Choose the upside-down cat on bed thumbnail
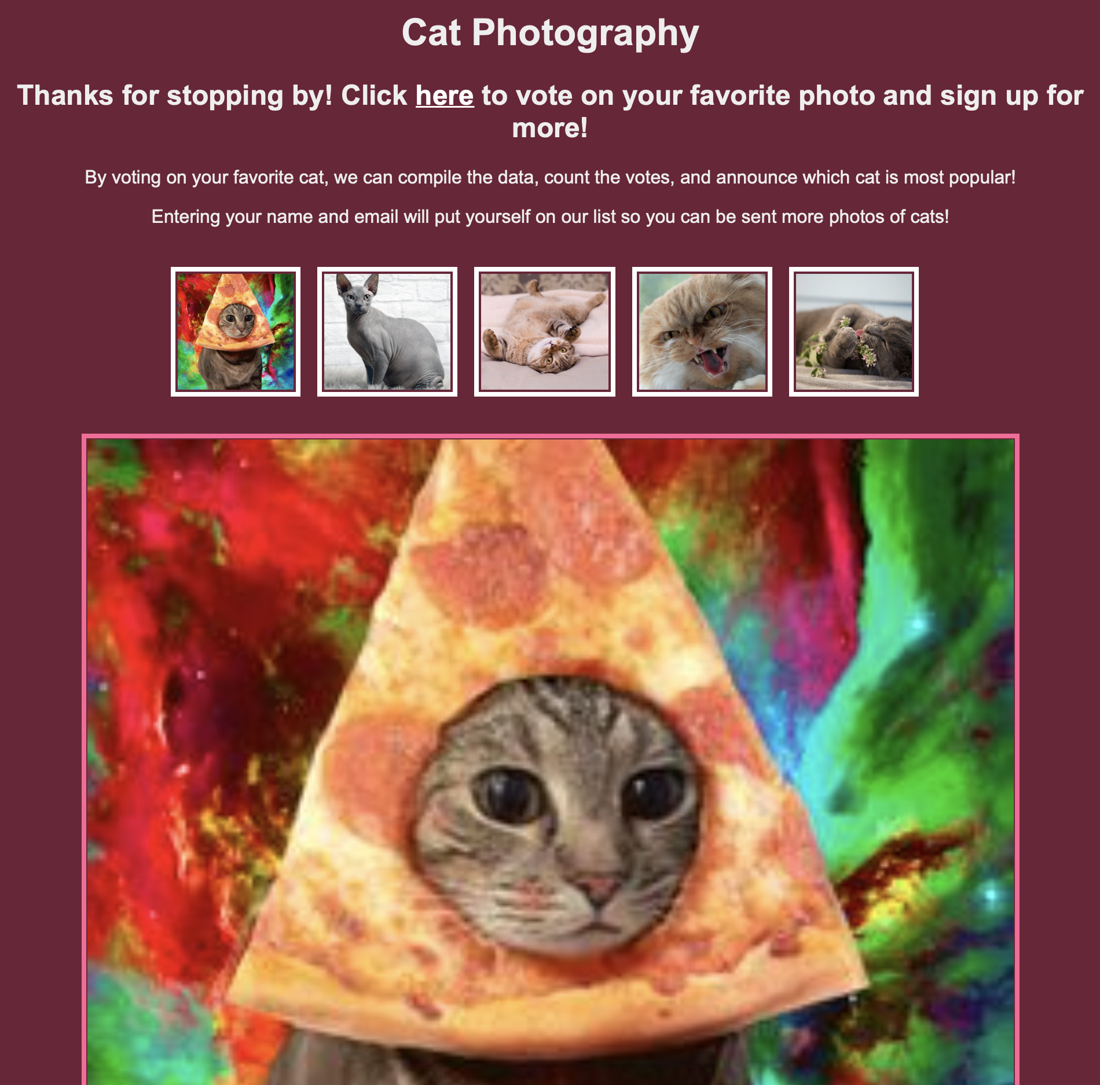 [x=545, y=332]
